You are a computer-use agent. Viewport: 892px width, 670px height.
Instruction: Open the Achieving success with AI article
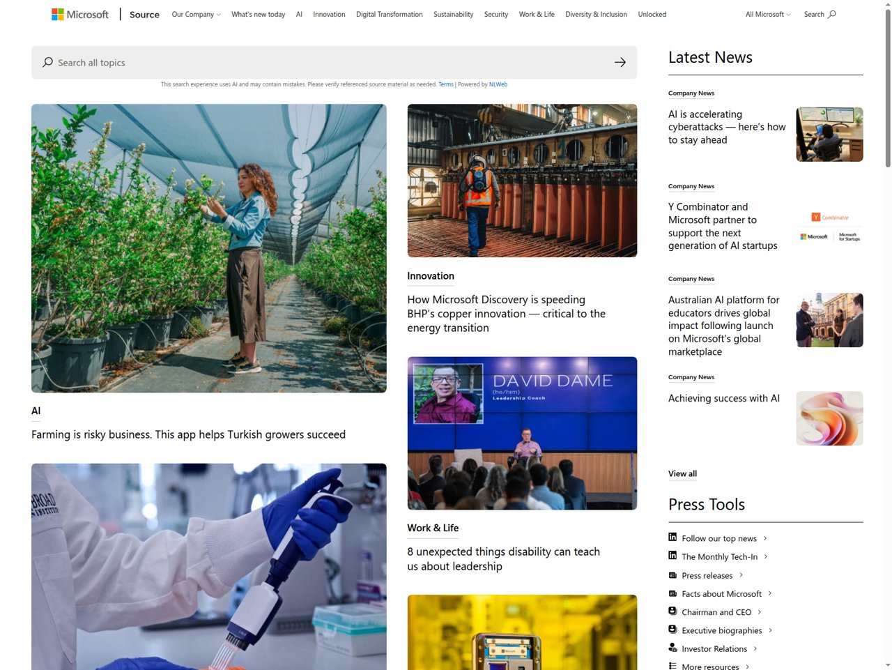(x=724, y=398)
